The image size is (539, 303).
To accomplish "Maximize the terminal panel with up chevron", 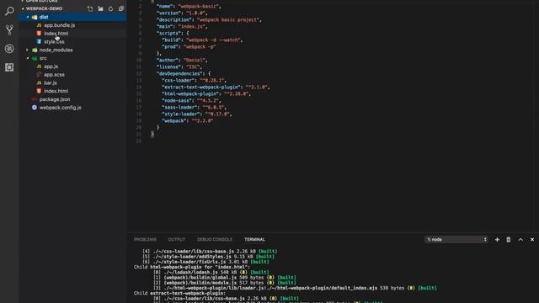I will [x=520, y=239].
